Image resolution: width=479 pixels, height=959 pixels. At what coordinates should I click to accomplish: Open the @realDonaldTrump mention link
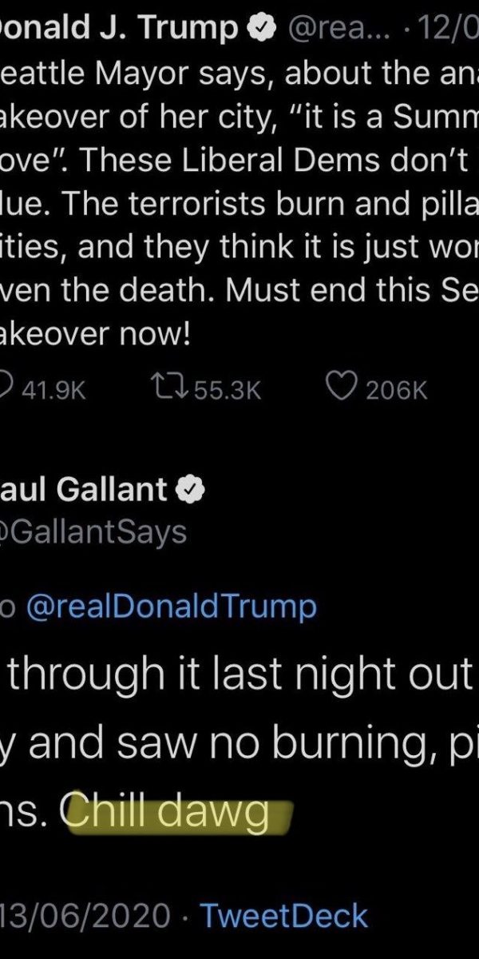[x=171, y=607]
